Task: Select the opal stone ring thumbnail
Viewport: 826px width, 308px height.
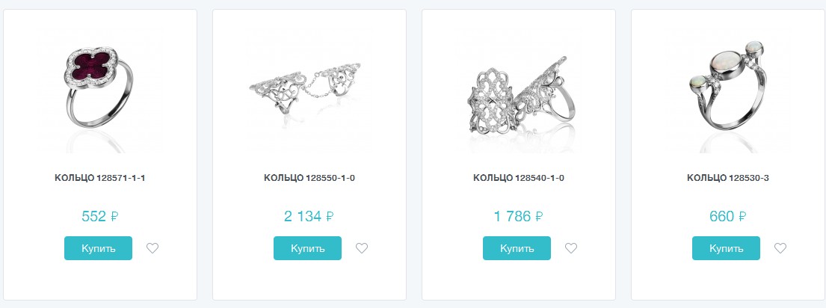Action: (x=728, y=90)
